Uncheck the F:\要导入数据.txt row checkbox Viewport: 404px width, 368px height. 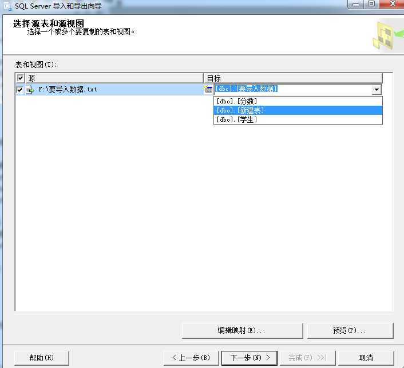point(19,90)
